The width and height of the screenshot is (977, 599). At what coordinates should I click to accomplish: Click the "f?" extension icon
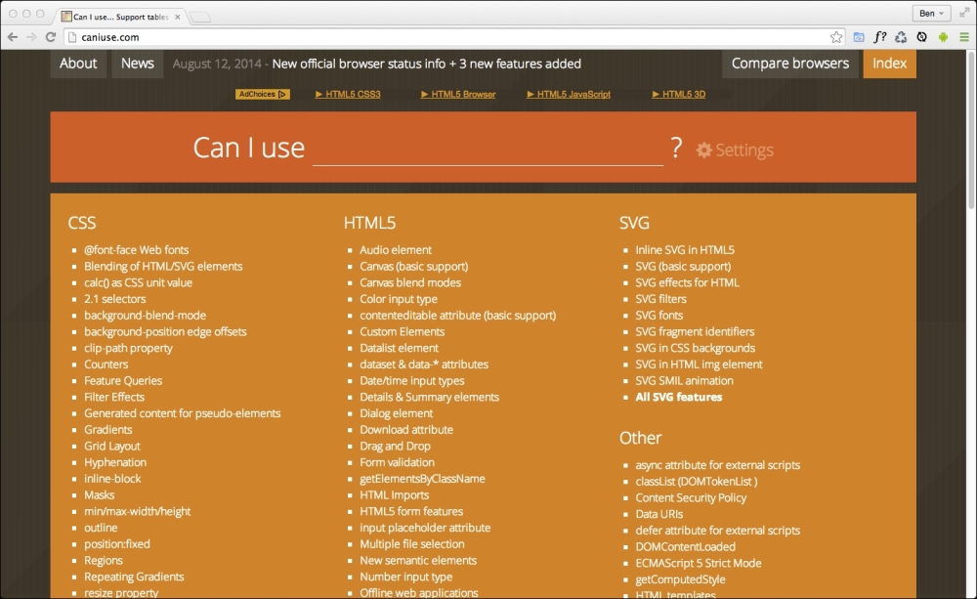(879, 36)
